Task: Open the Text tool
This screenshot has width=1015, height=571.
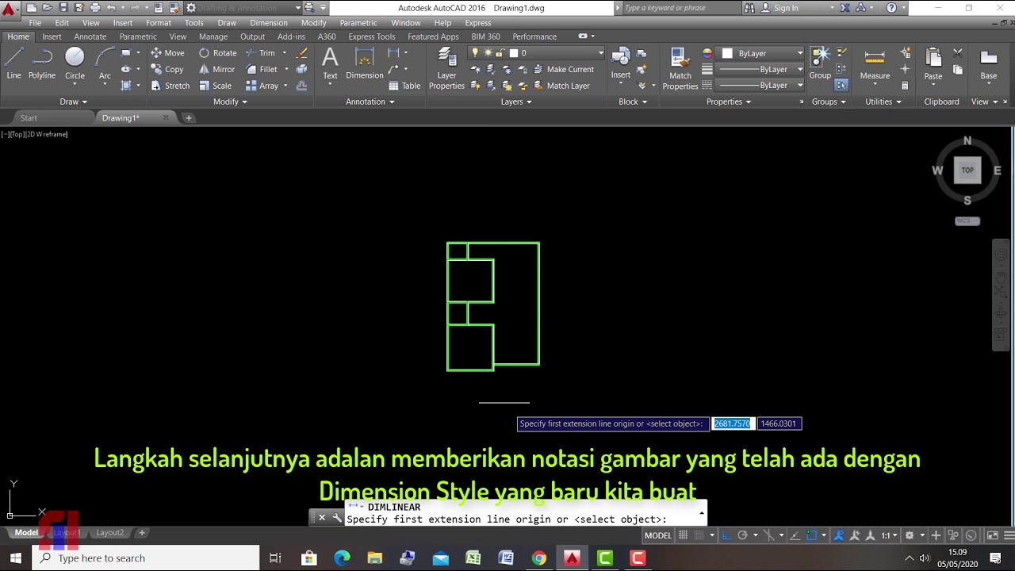Action: click(x=330, y=63)
